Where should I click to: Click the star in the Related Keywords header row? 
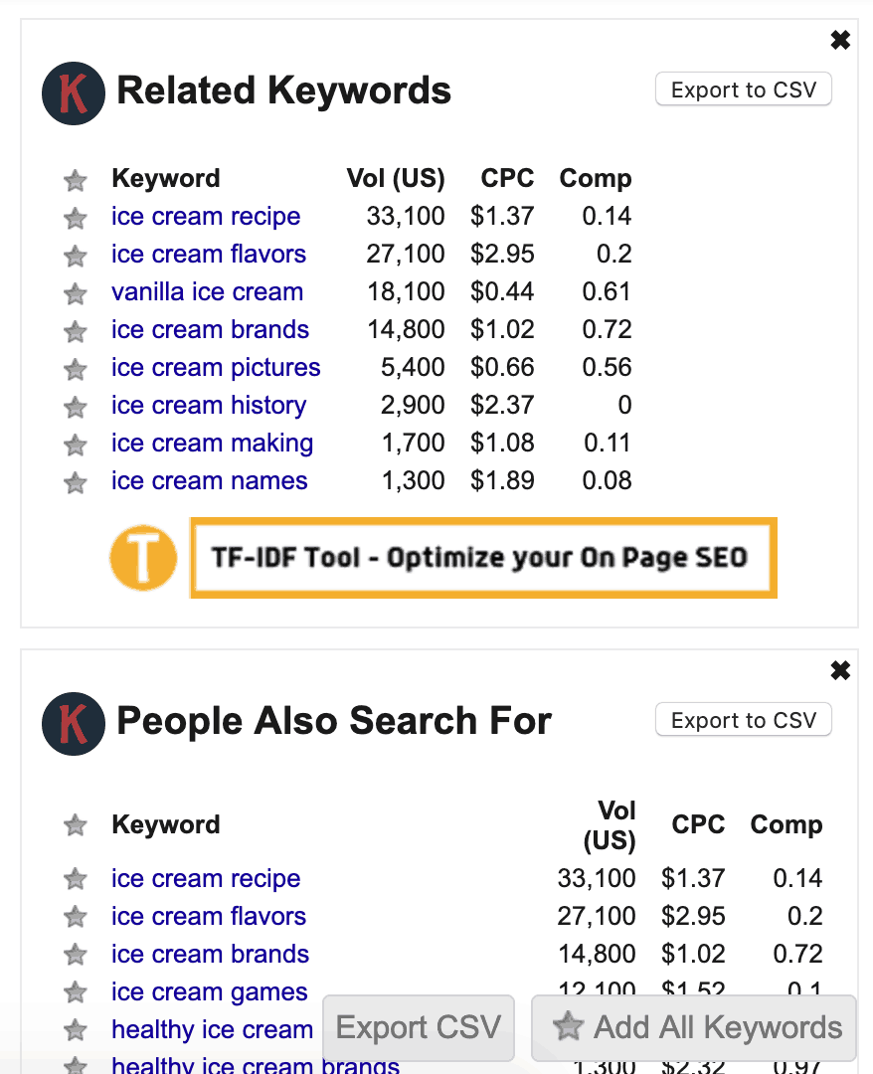tap(75, 180)
